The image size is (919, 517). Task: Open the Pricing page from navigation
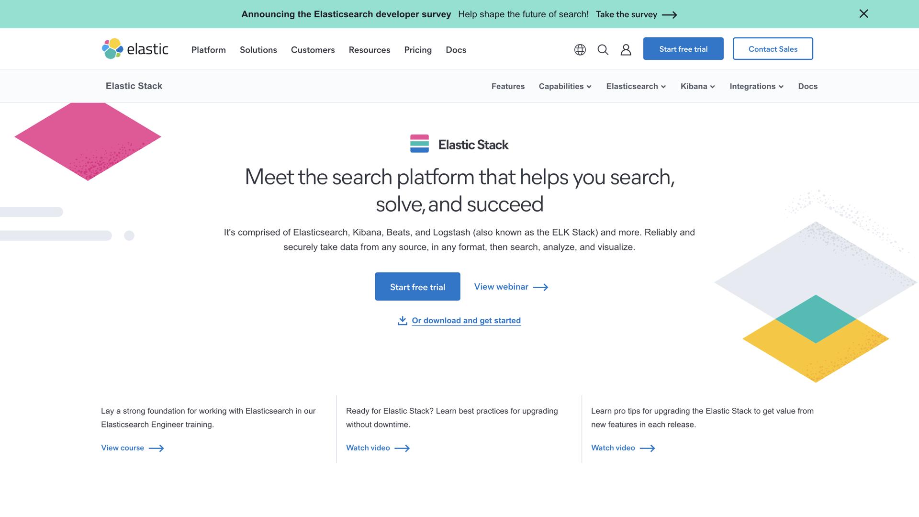pyautogui.click(x=417, y=50)
